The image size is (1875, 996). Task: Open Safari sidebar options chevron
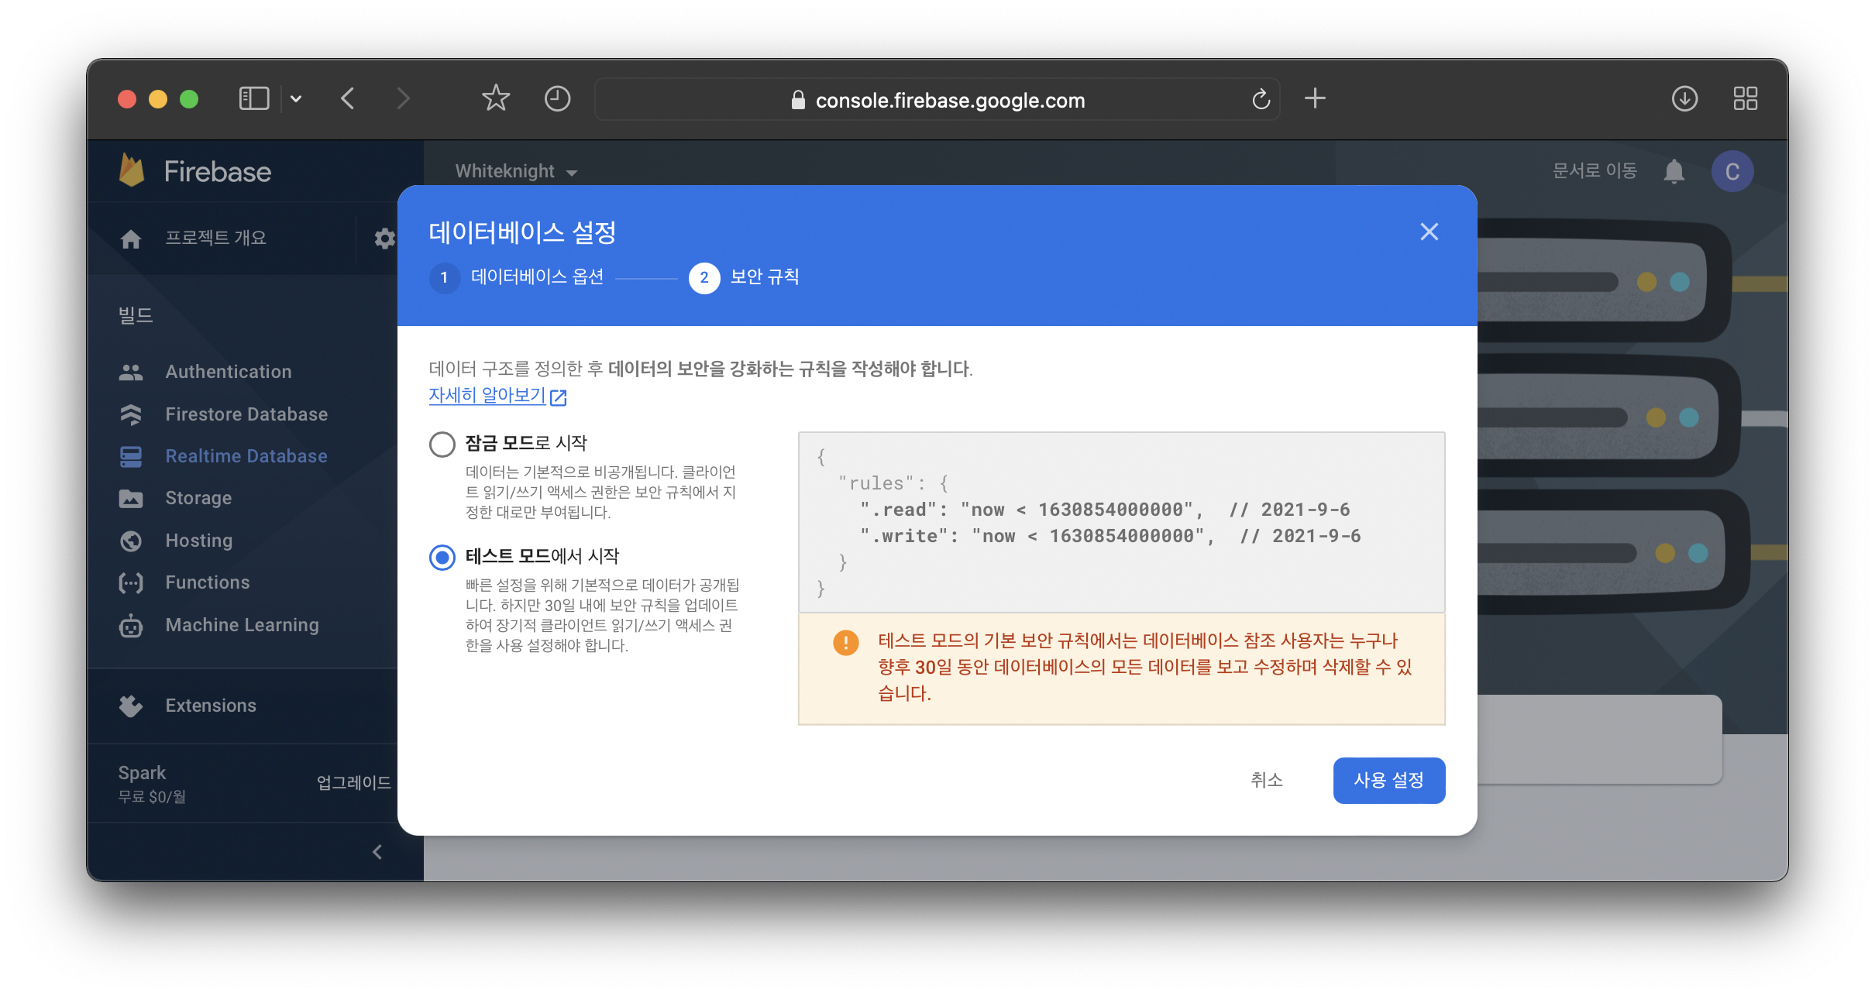click(x=296, y=98)
